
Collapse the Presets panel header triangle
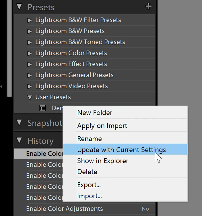coord(19,7)
